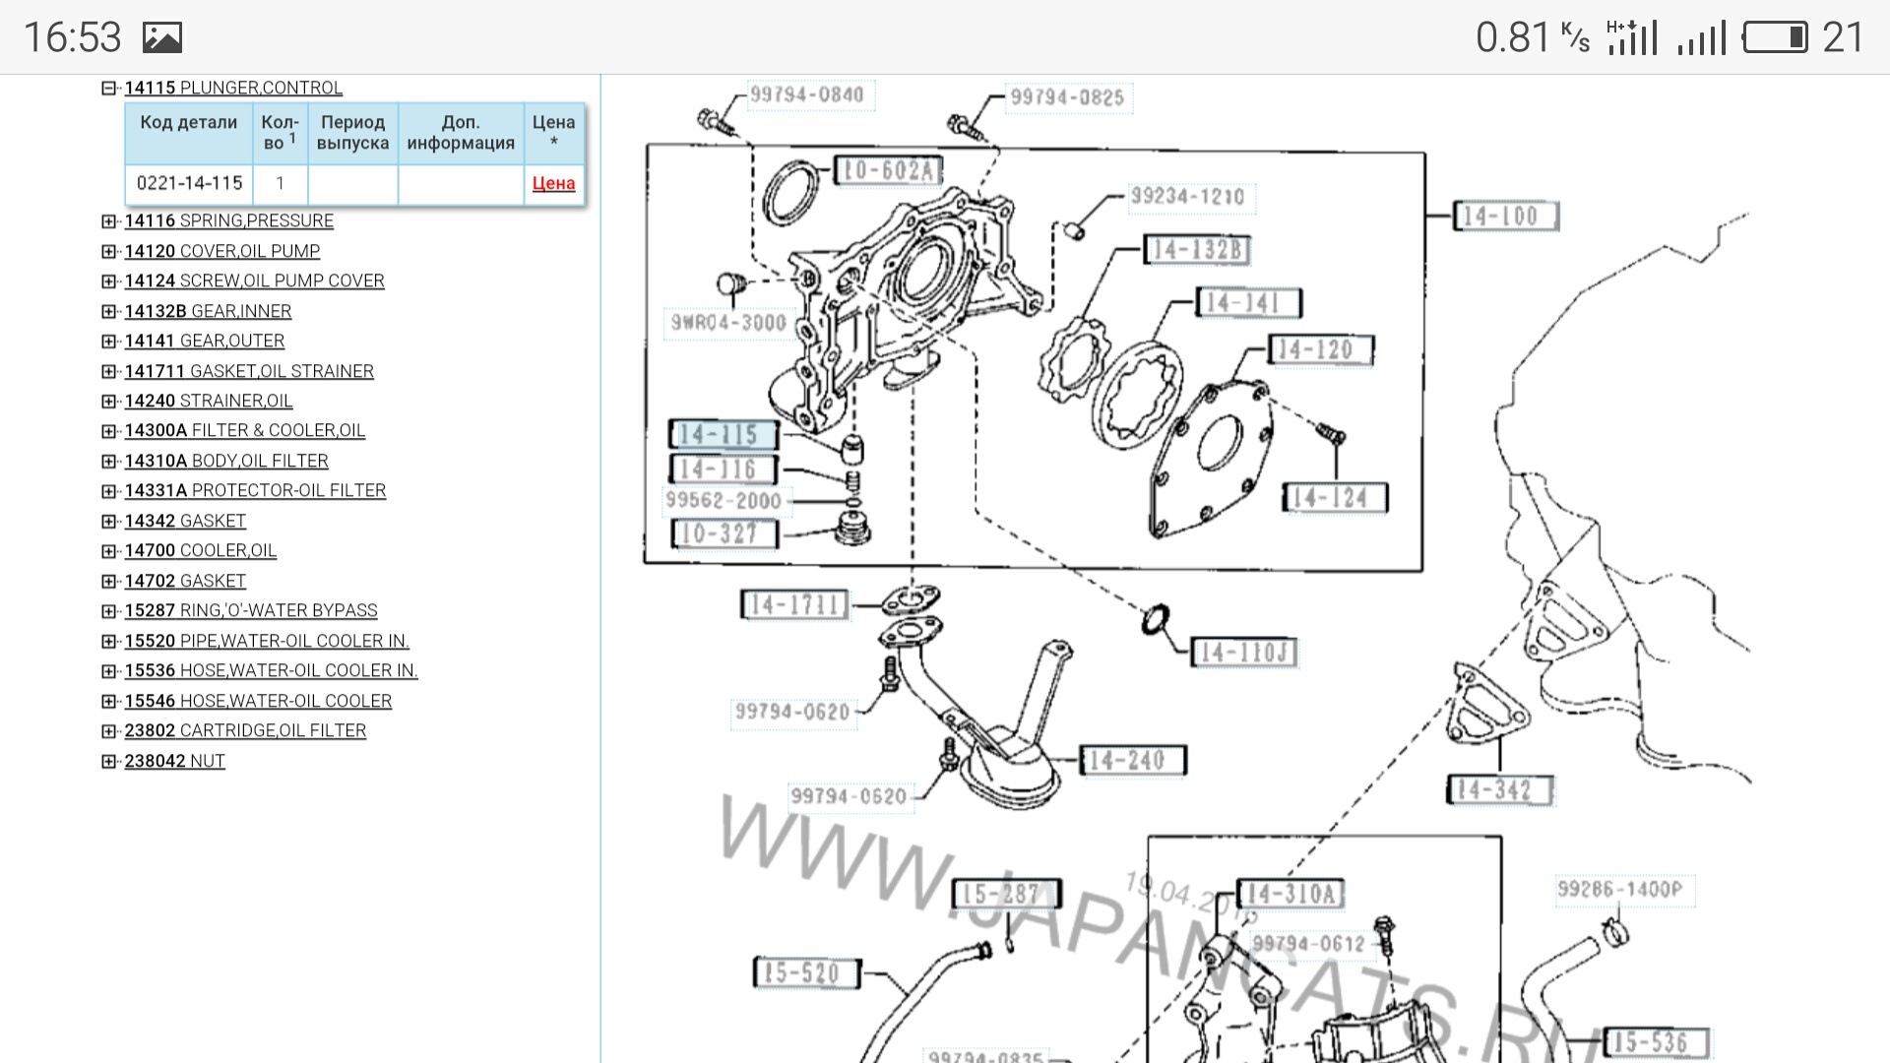Open the red Цена price link
The width and height of the screenshot is (1890, 1063).
click(553, 183)
